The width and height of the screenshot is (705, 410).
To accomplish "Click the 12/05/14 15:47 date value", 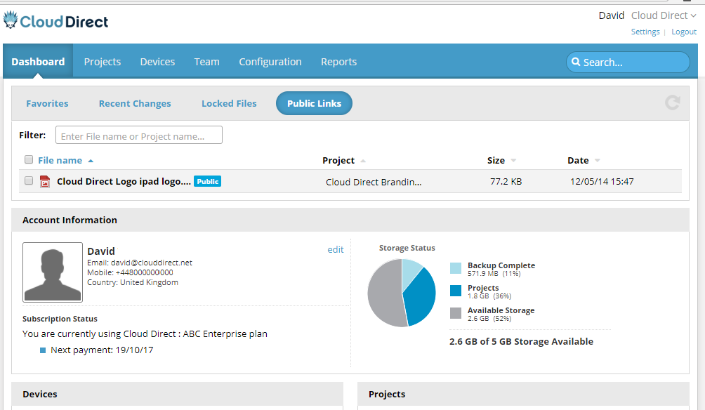I will (602, 182).
